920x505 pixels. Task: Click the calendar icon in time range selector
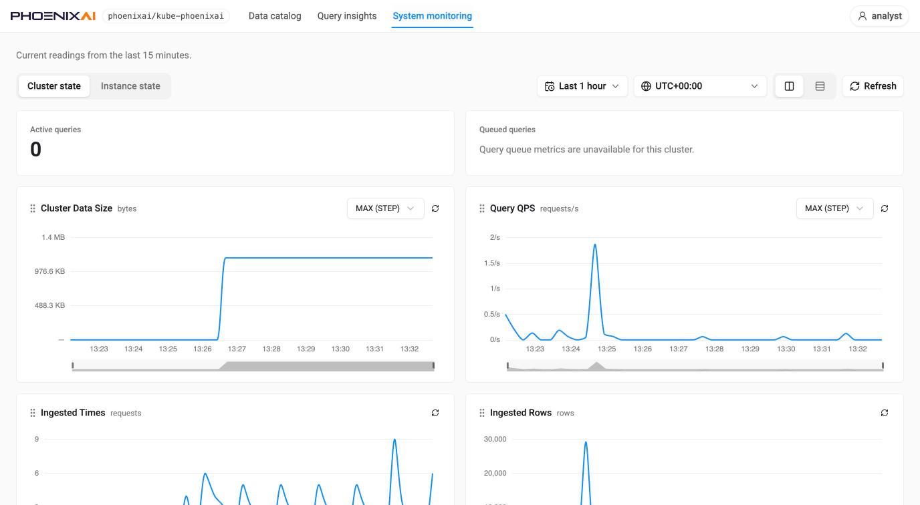pyautogui.click(x=550, y=86)
